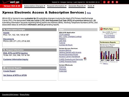129x97 pixels.
Task: Click the Generate Reports panel header
Action: pos(29,68)
